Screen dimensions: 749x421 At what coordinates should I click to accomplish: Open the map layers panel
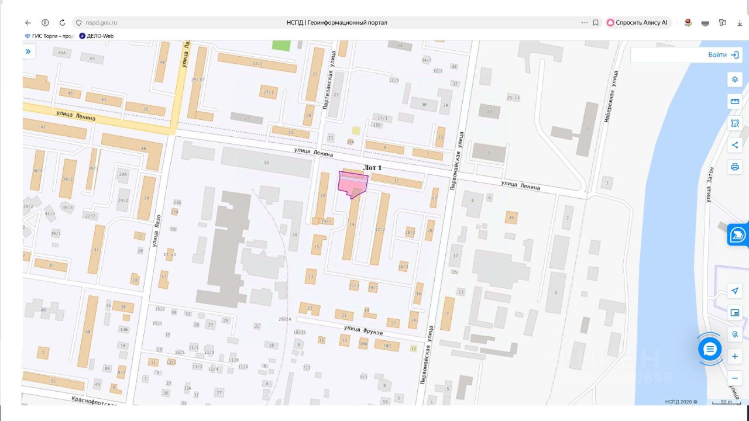coord(735,80)
